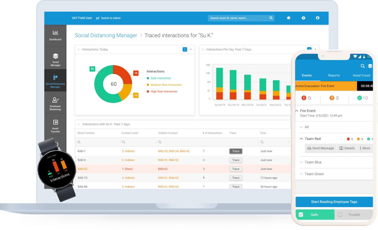Toggle the Trouble checkbox on phone
Screen dimensions: 378x230
coord(340,215)
